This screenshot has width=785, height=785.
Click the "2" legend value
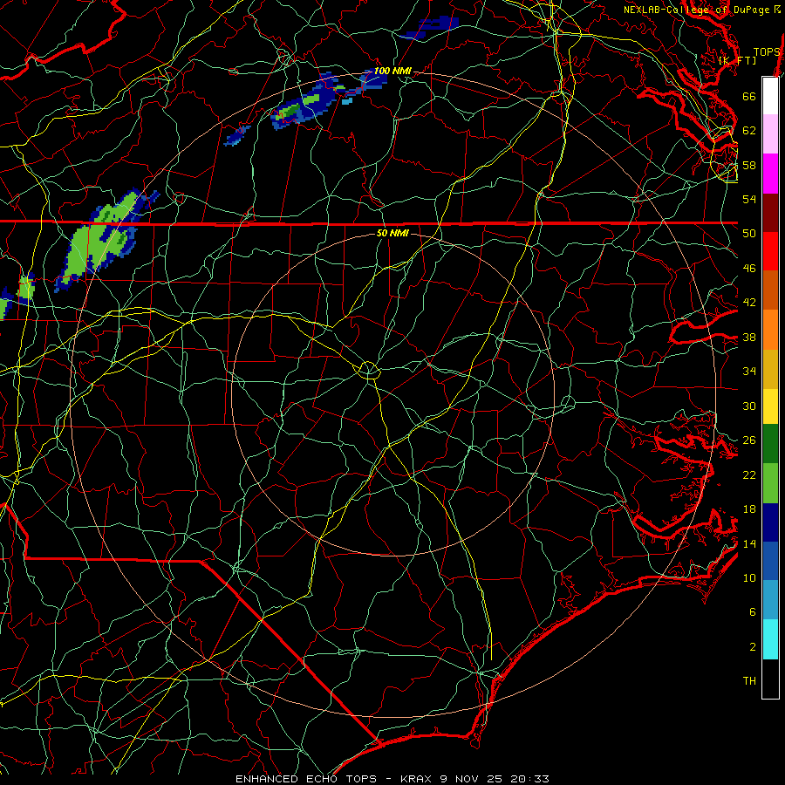tap(753, 647)
